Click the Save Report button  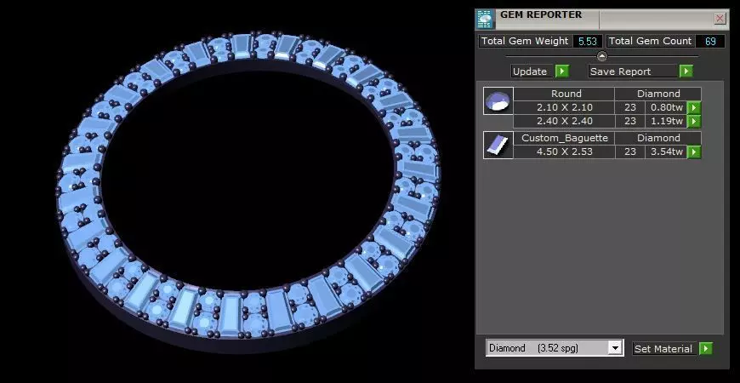[x=634, y=71]
